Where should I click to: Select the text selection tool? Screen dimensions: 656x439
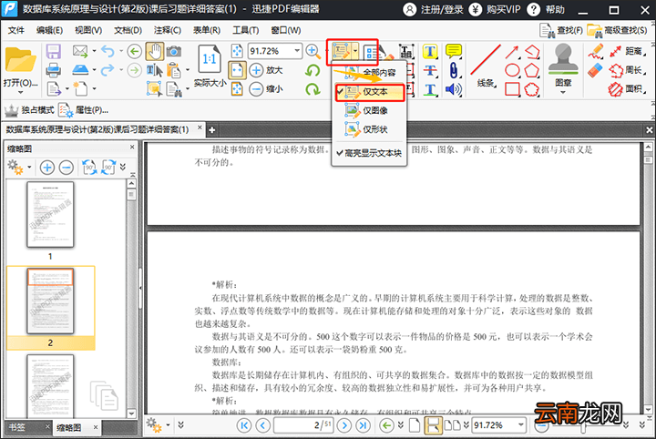[154, 70]
